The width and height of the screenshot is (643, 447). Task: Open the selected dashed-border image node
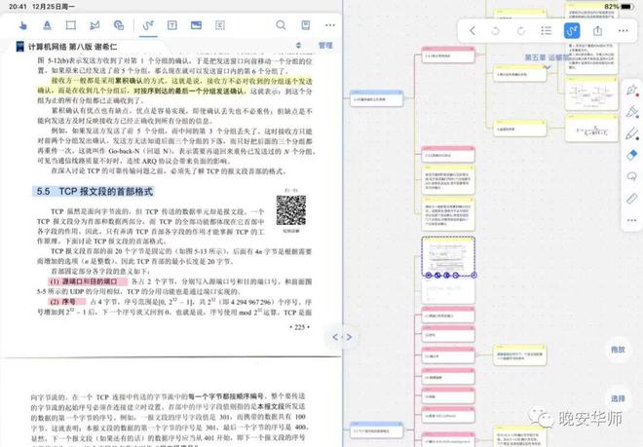448,256
